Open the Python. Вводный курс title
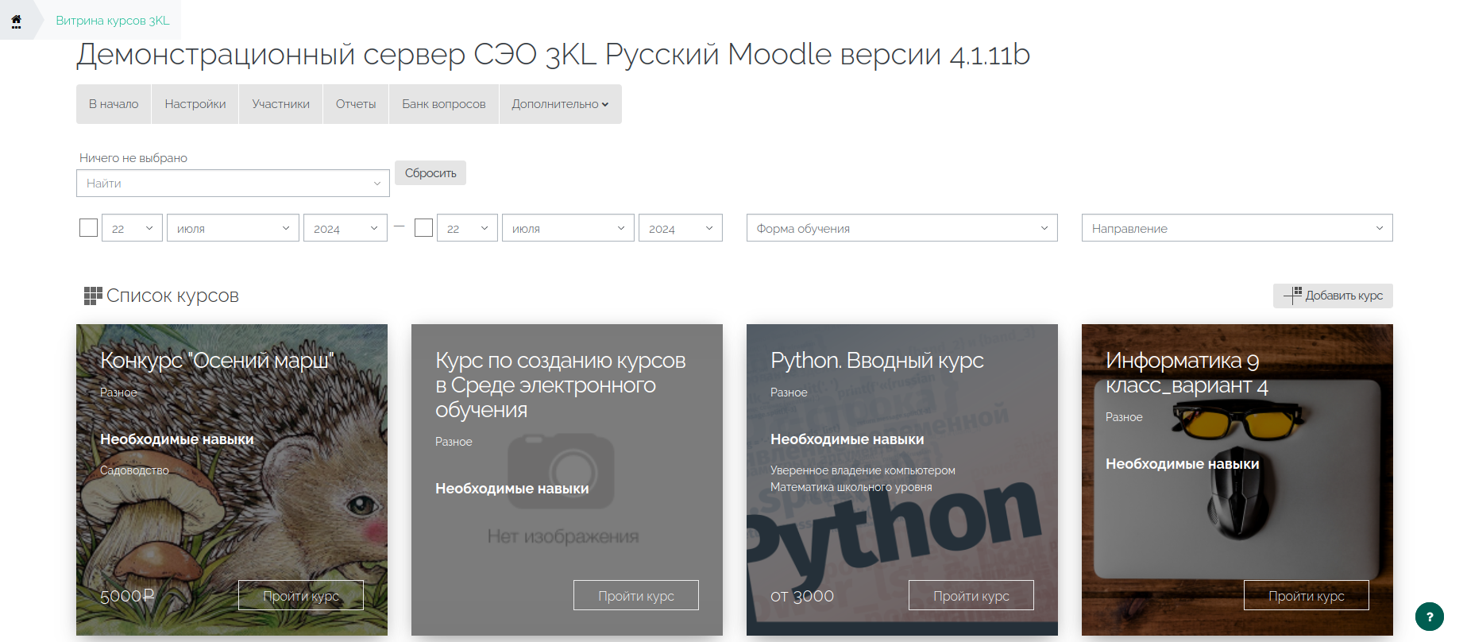This screenshot has height=642, width=1467. tap(877, 361)
